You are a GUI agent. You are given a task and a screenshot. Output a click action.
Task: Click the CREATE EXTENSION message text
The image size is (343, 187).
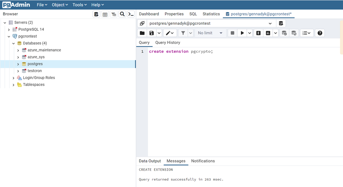156,170
